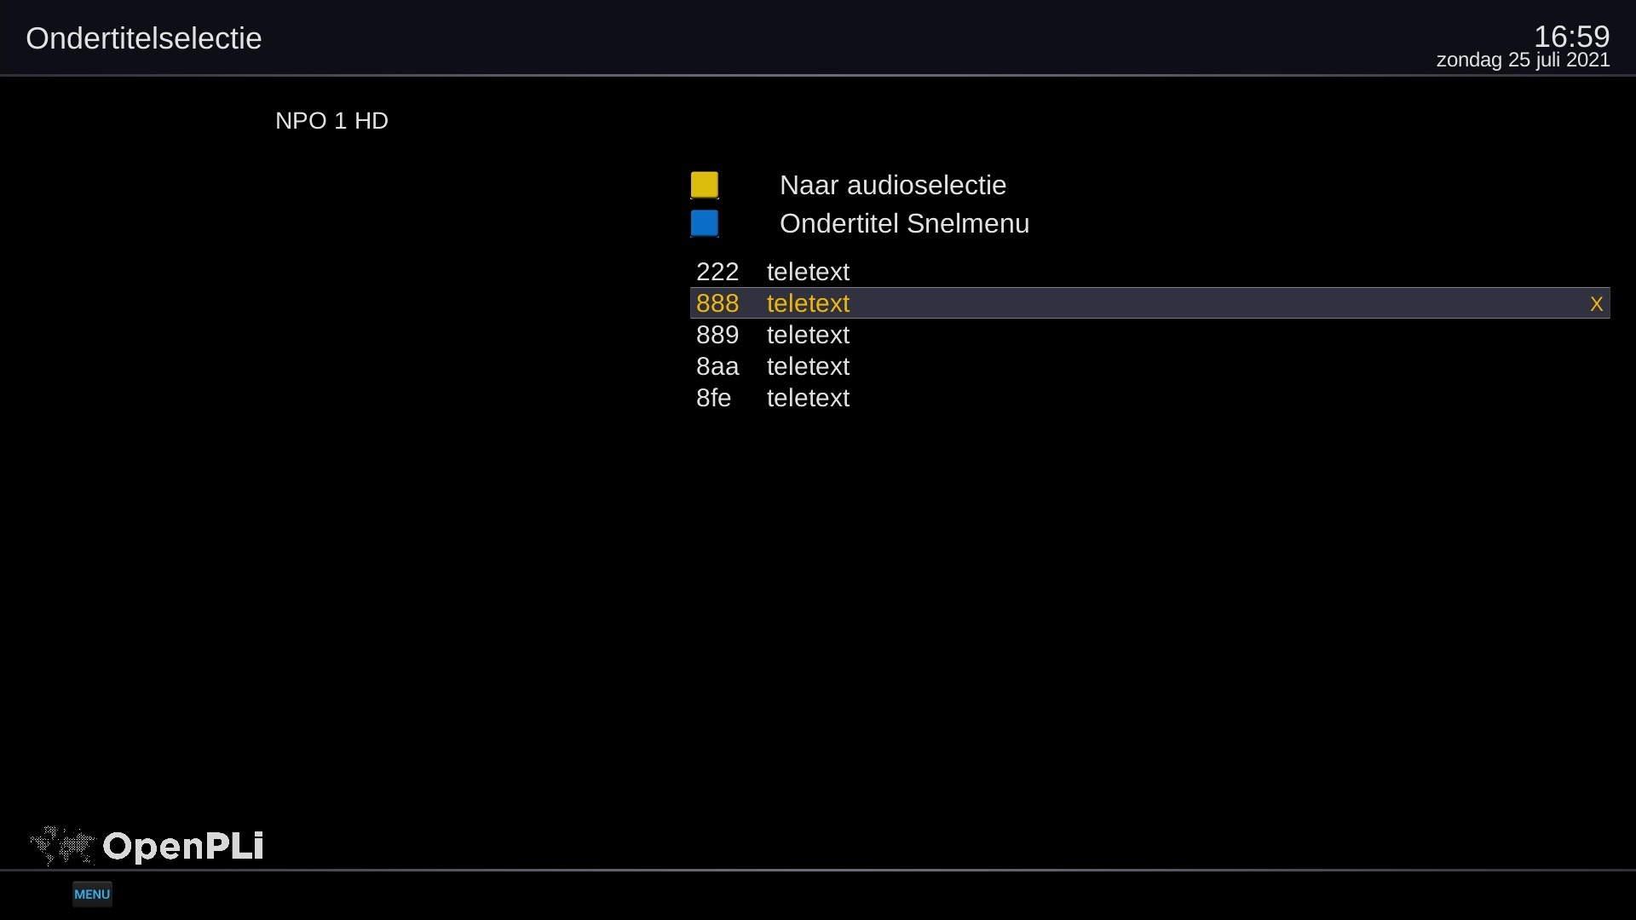Select the 8fe teletext subtitle
1636x920 pixels.
click(807, 398)
